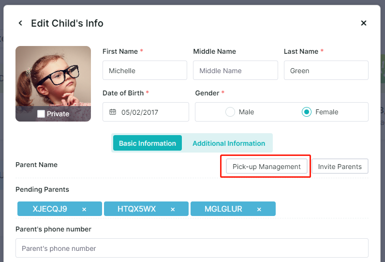This screenshot has width=385, height=262.
Task: Open the date of birth calendar icon
Action: pos(113,112)
